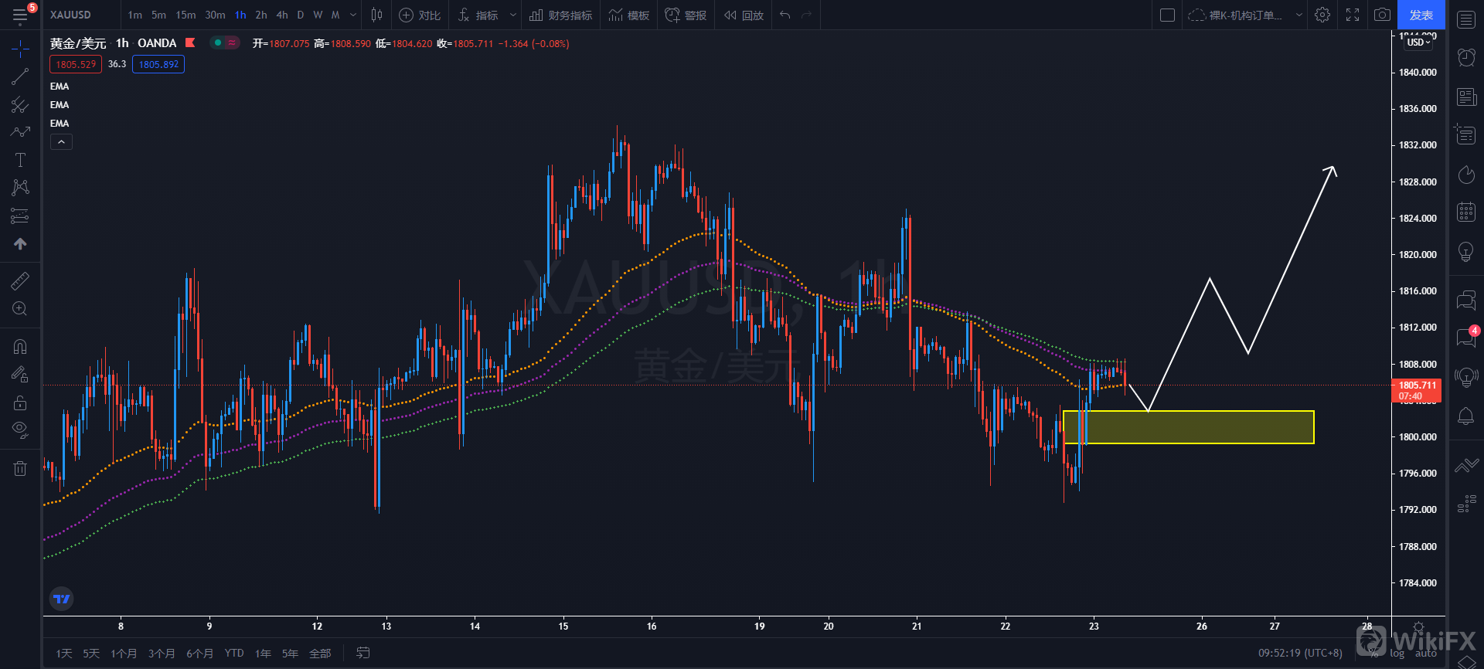Open the alarm clock alerts panel
Screen dimensions: 1484x669
(x=1465, y=57)
